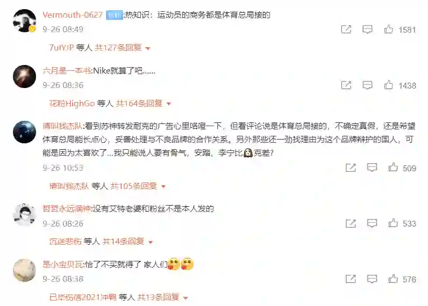Open reply bubble on the Nike comment
Image resolution: width=428 pixels, height=306 pixels.
pyautogui.click(x=367, y=85)
